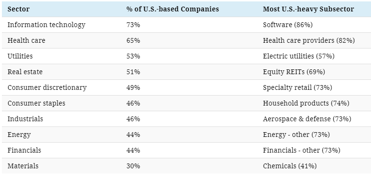The height and width of the screenshot is (174, 371).
Task: Click the Real estate row label
Action: pos(25,72)
